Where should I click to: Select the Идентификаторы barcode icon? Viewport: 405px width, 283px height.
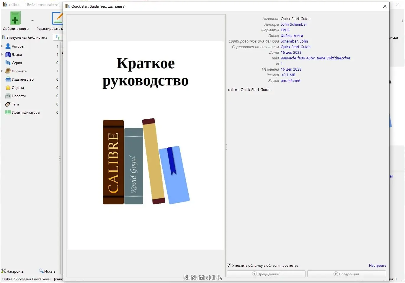[x=8, y=113]
